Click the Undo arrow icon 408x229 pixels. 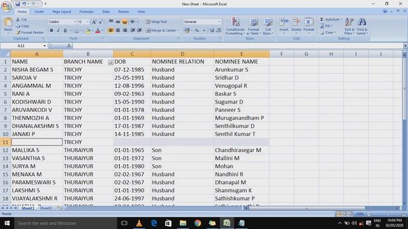[x=24, y=4]
